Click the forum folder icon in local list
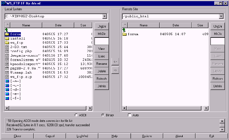This screenshot has height=140, width=229. pos(7,34)
